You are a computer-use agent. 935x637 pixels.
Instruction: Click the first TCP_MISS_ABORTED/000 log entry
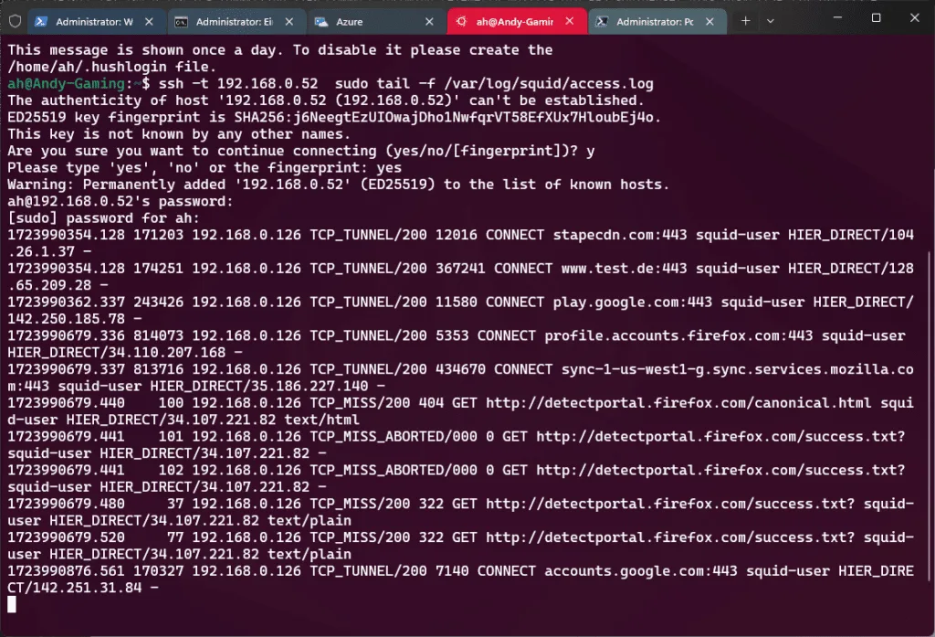point(457,445)
